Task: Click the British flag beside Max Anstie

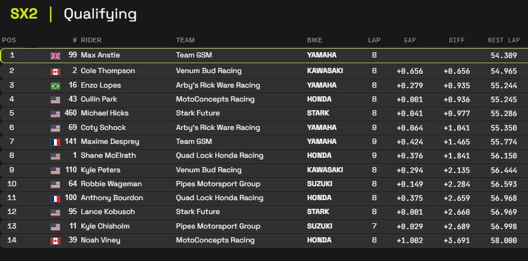Action: pos(55,56)
